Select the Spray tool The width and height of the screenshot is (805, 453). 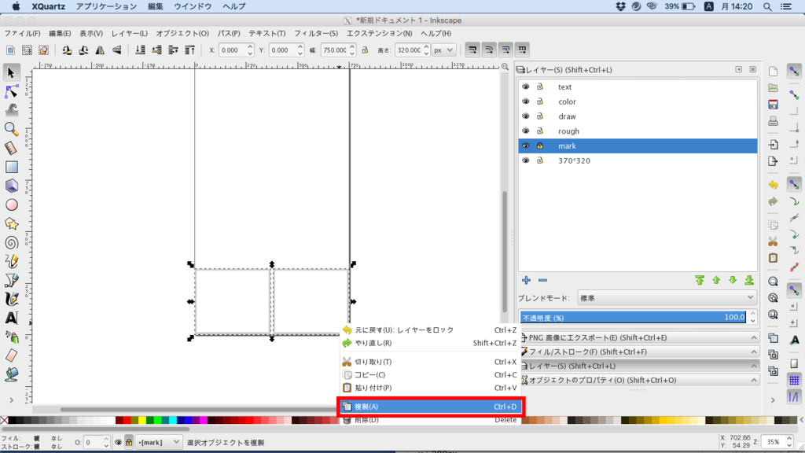(11, 337)
